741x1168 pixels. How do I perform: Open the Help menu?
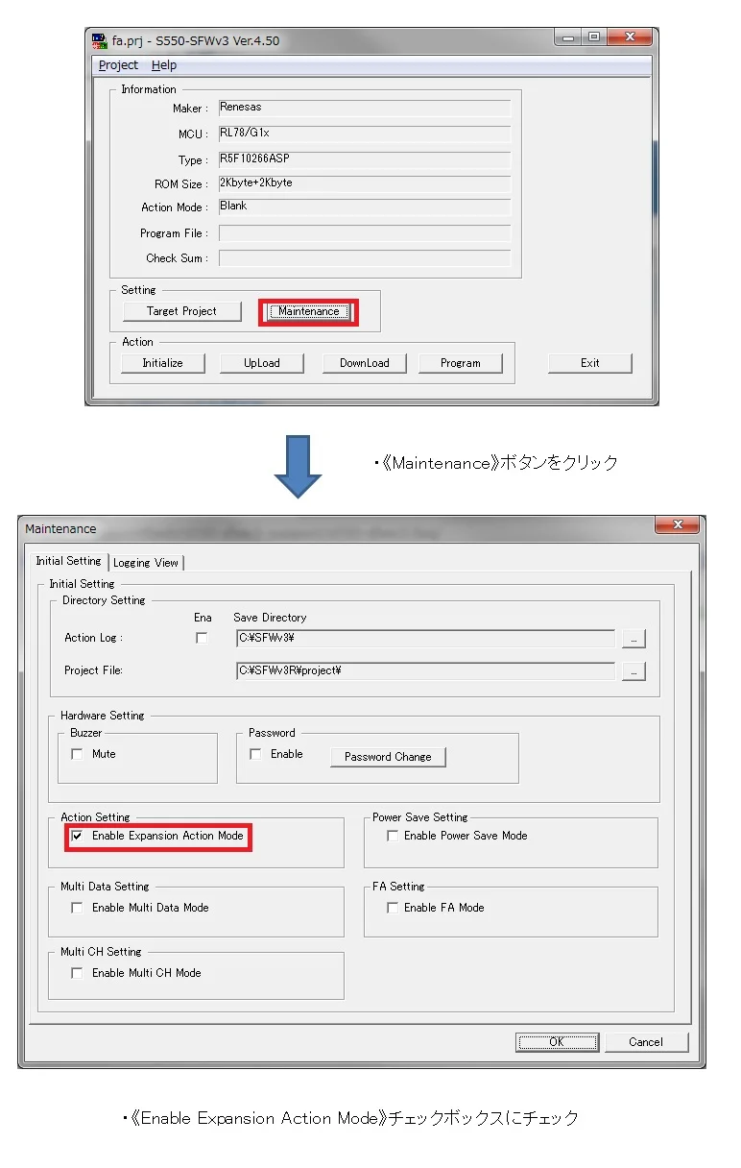(164, 65)
